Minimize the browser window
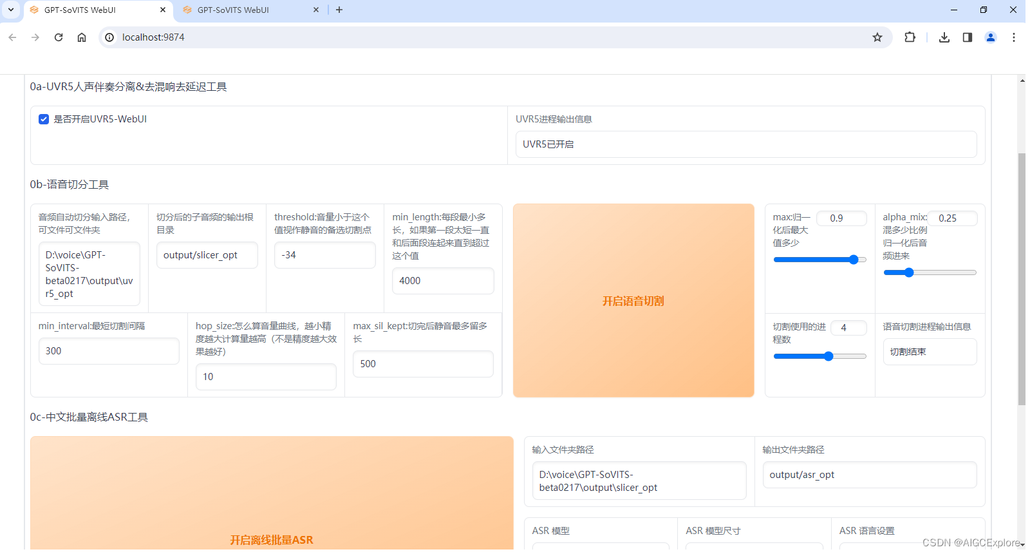This screenshot has height=554, width=1030. 954,10
